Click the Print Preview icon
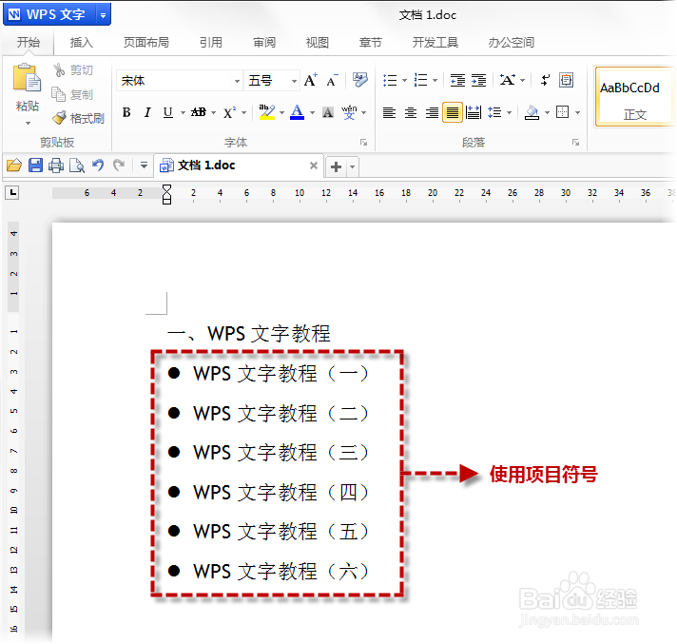This screenshot has width=677, height=644. 77,166
